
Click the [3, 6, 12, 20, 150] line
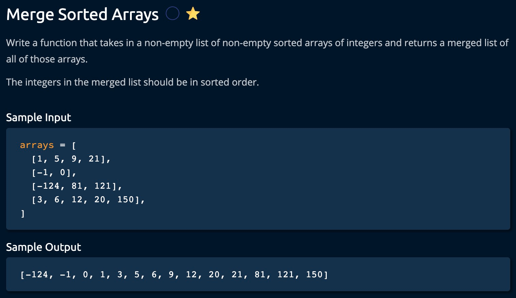(88, 200)
